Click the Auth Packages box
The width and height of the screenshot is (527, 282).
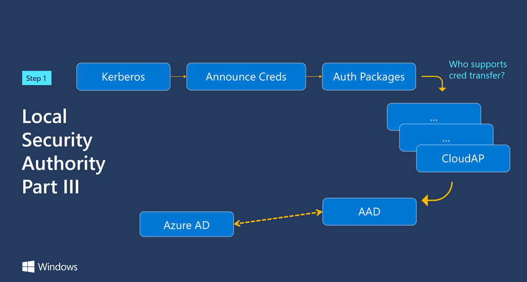[369, 77]
